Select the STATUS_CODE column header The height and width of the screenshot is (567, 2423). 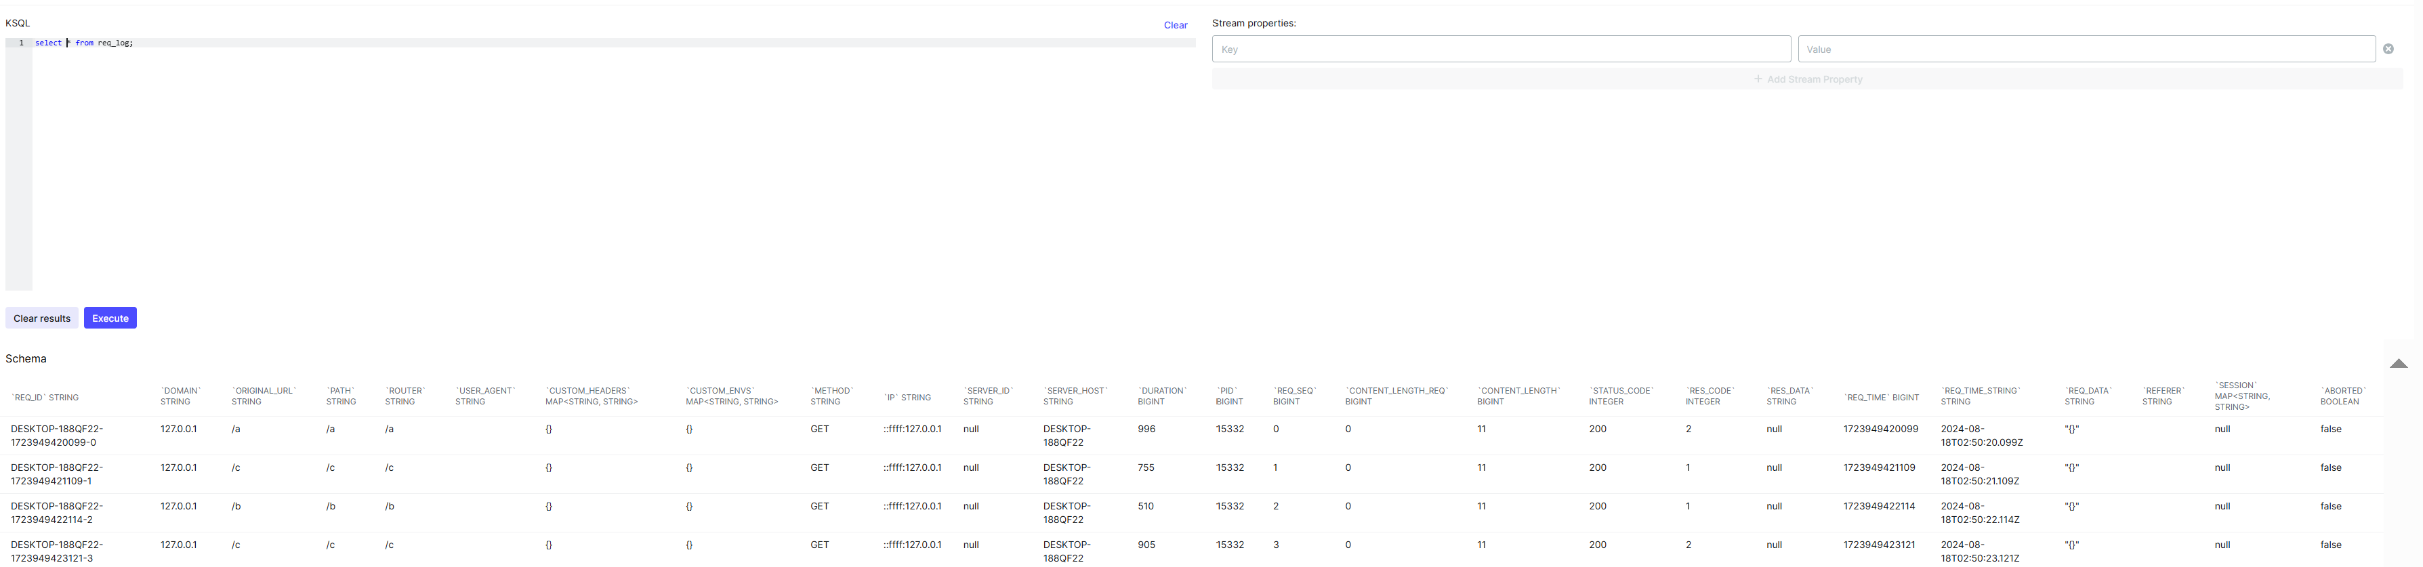click(1619, 396)
